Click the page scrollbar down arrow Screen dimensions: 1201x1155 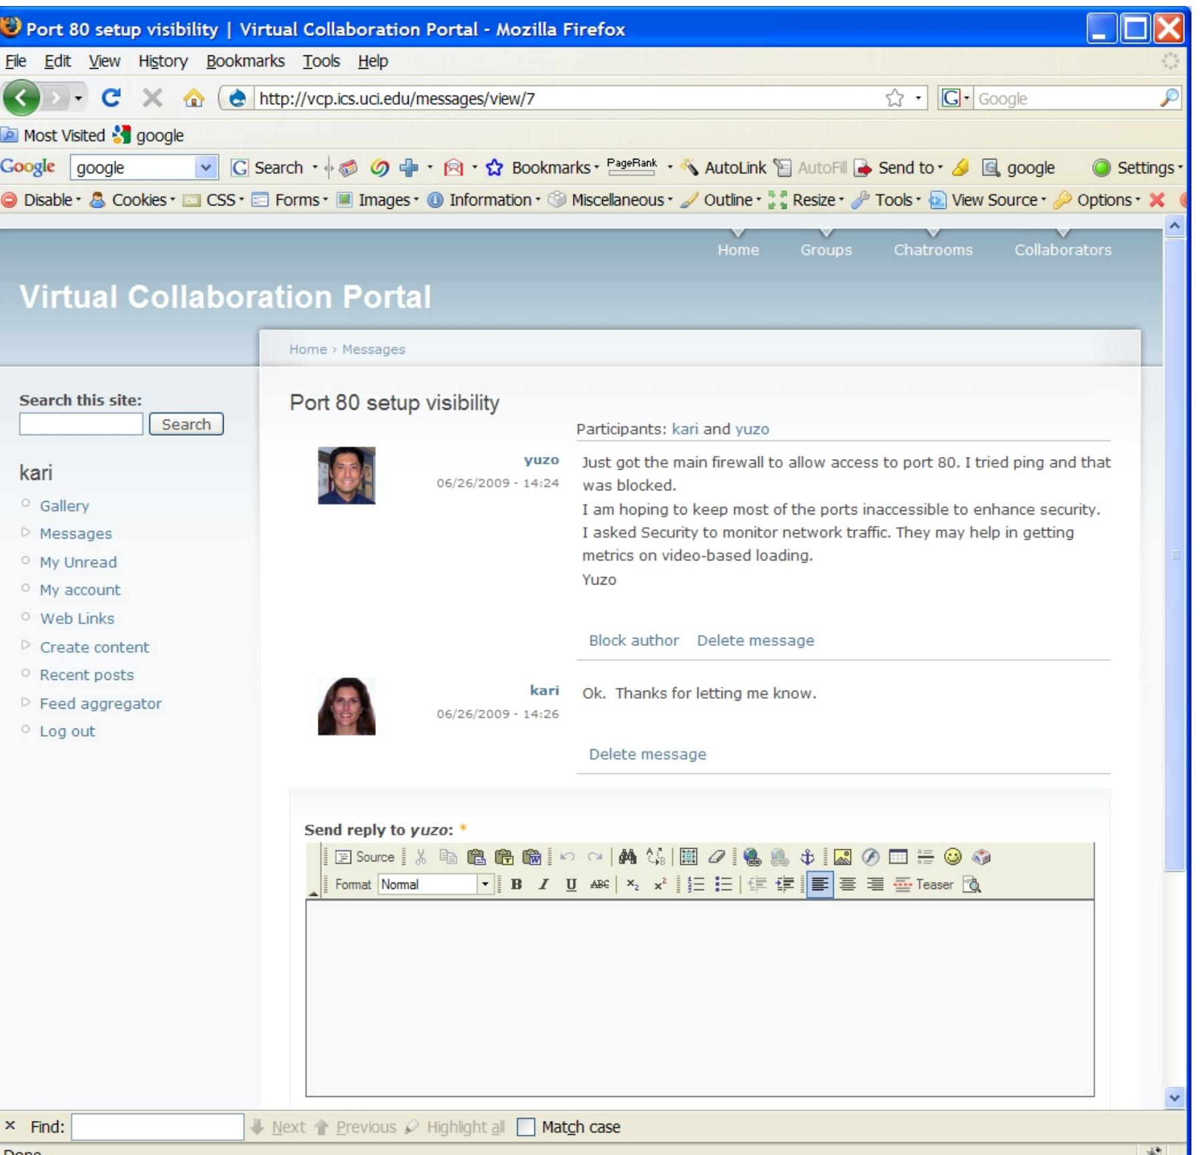[x=1174, y=1097]
